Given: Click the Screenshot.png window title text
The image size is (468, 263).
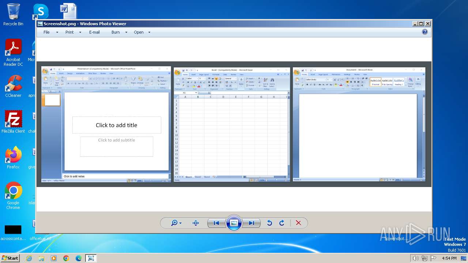Looking at the screenshot, I should click(85, 24).
